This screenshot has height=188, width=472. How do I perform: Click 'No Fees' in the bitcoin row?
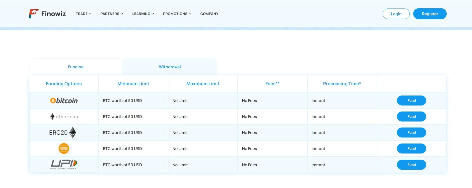point(249,100)
